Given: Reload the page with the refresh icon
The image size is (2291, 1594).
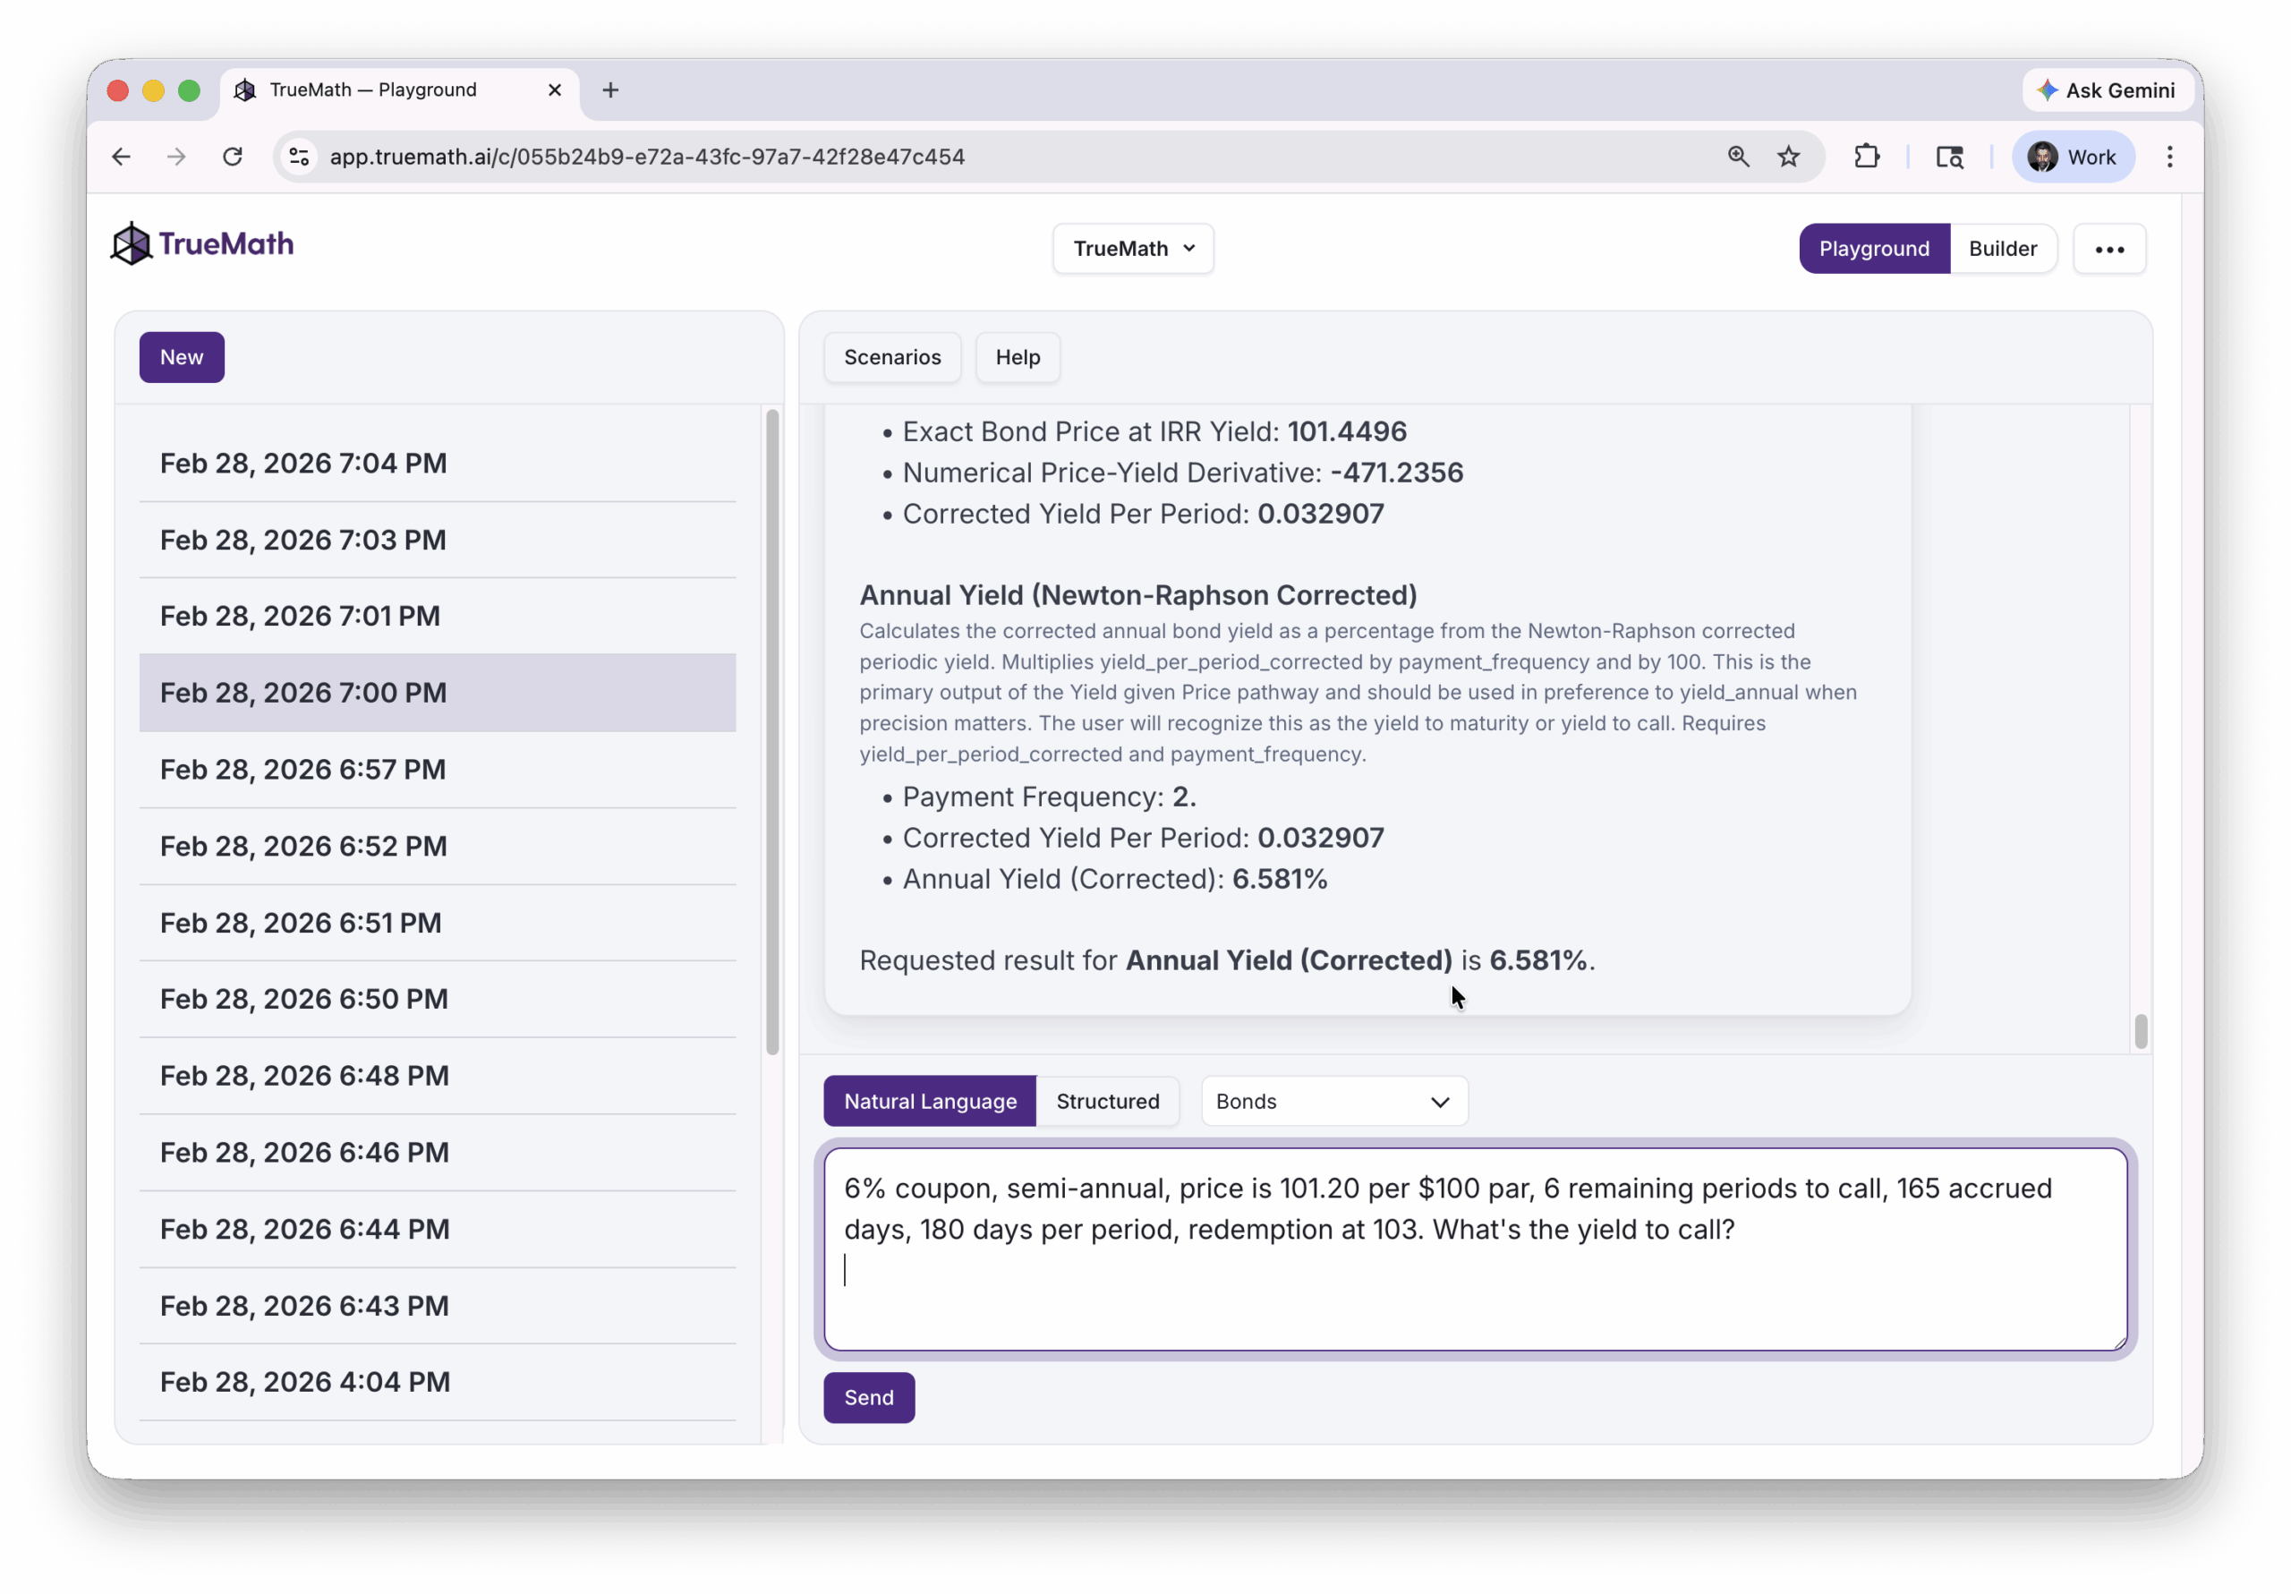Looking at the screenshot, I should pos(233,157).
